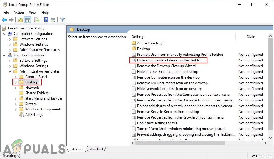
Task: Select Hide and disable all items on the desktop
Action: click(x=170, y=60)
